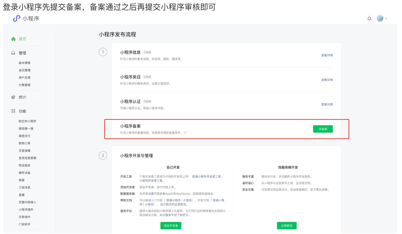View details of 小程序类目
This screenshot has height=234, width=402.
327,80
